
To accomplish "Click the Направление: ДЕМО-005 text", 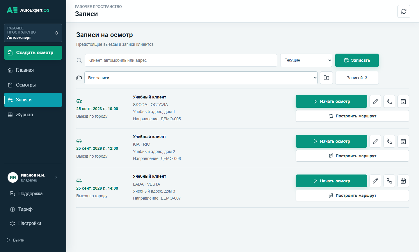I will (157, 119).
